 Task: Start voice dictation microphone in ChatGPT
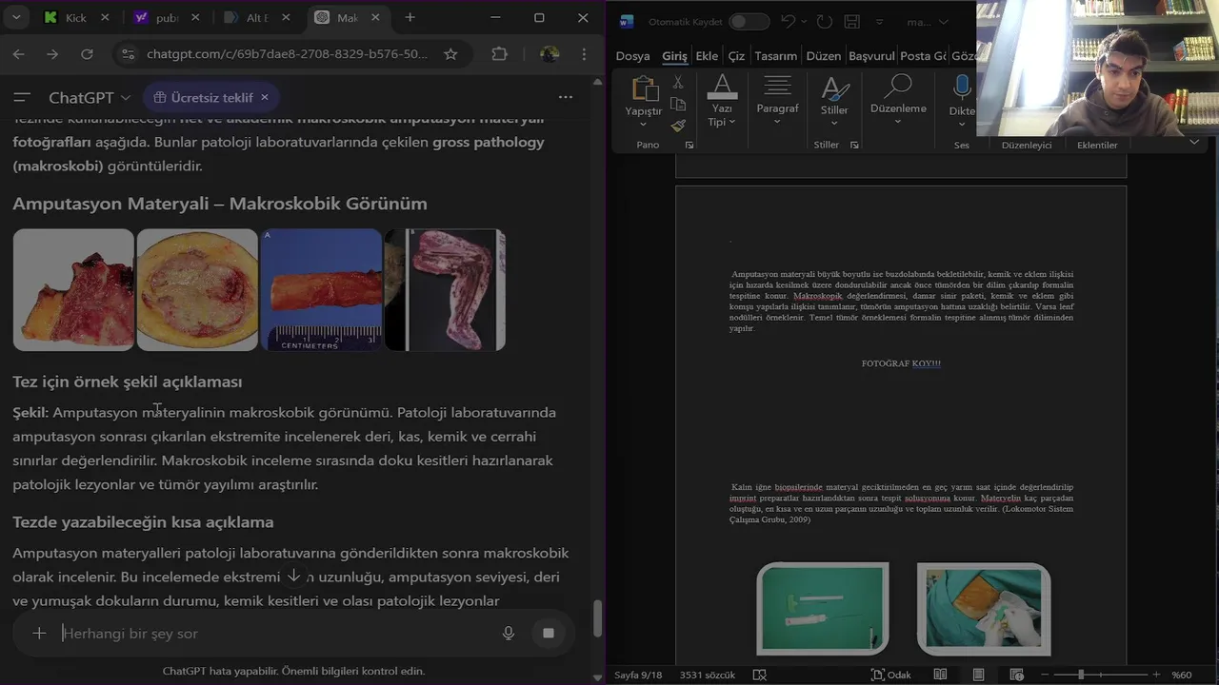(509, 633)
